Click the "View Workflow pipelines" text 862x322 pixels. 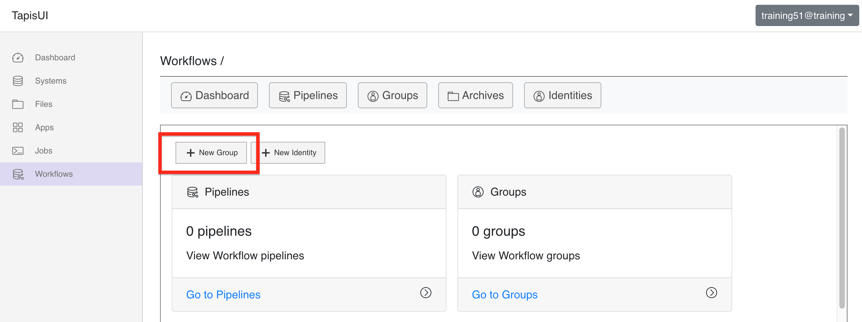click(x=245, y=256)
